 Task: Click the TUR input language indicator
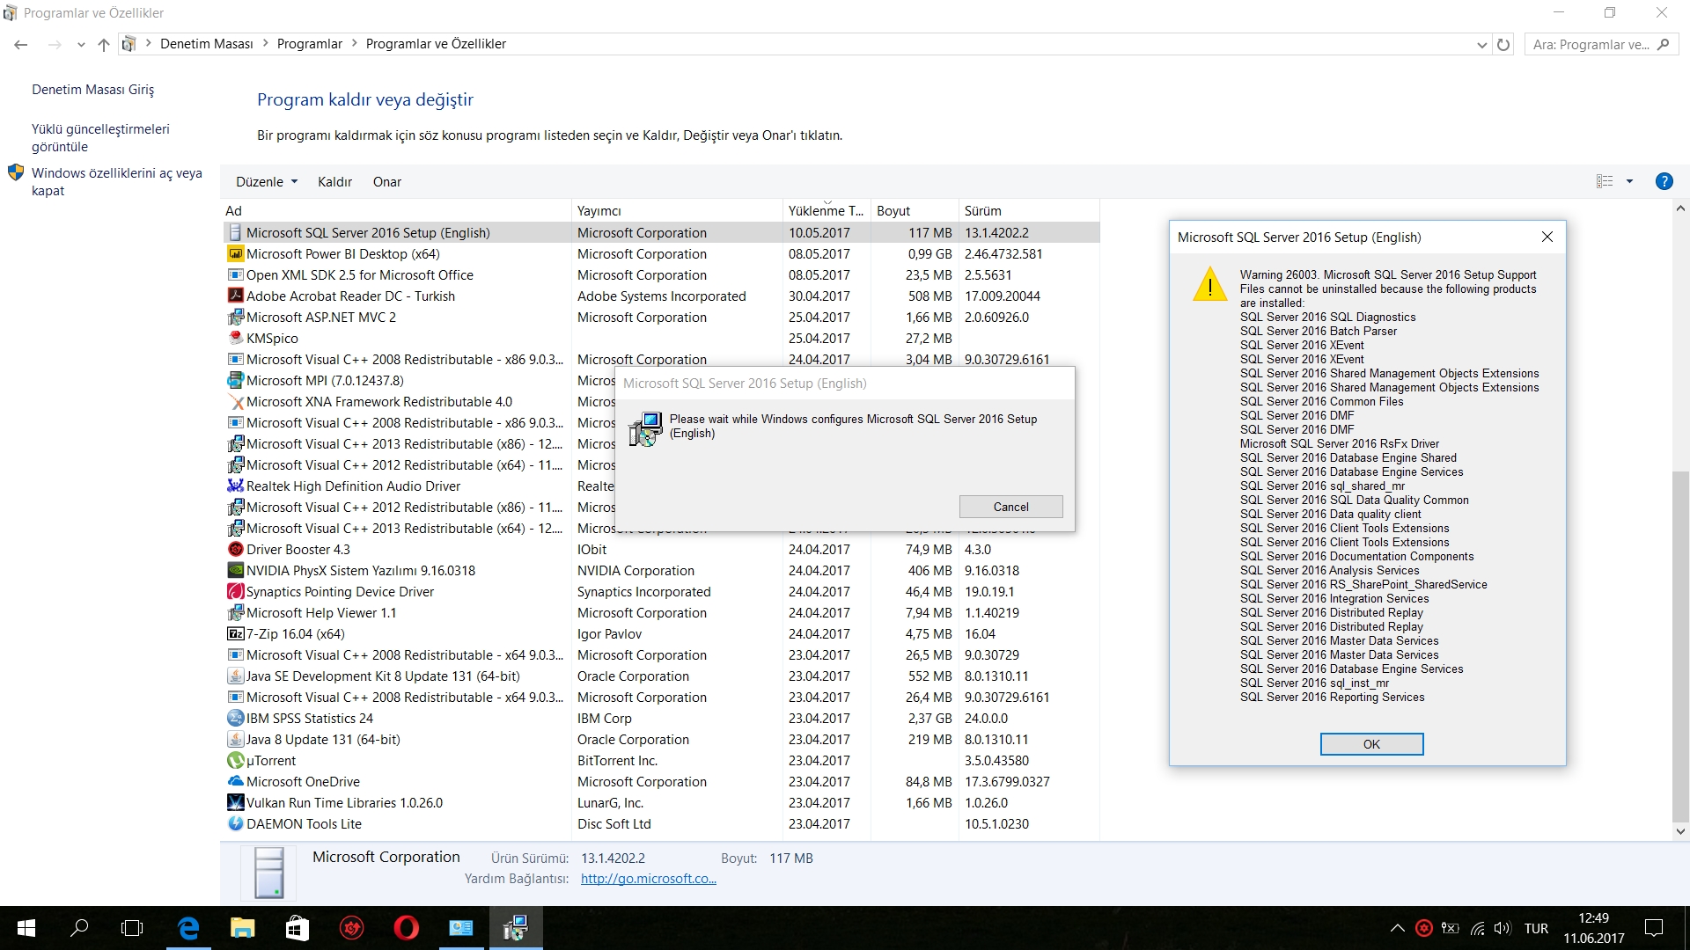coord(1536,928)
